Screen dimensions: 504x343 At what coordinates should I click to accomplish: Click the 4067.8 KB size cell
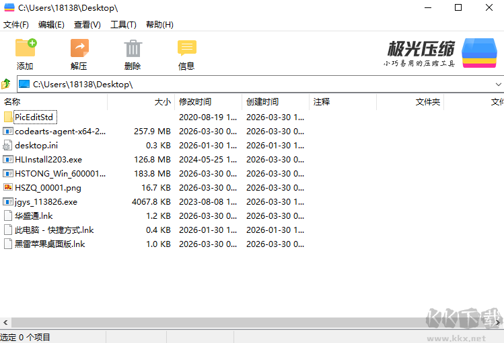click(x=151, y=201)
